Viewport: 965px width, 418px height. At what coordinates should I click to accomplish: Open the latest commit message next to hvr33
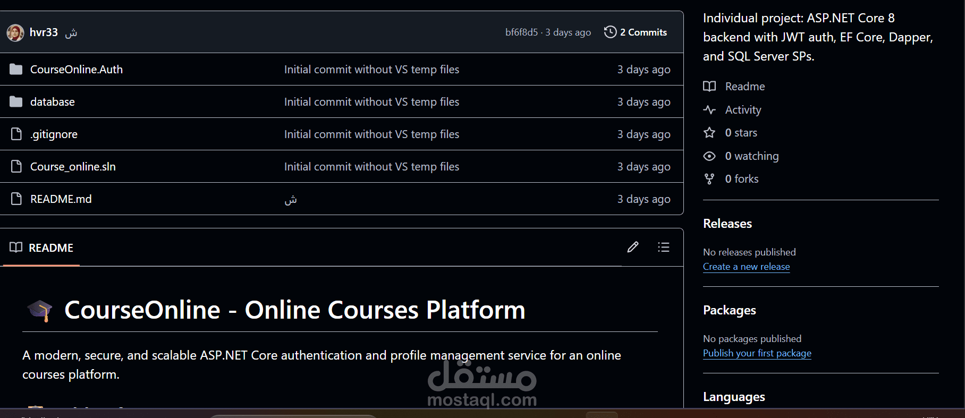[71, 33]
